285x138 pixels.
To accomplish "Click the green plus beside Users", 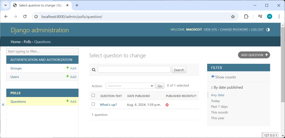I will click(x=67, y=76).
